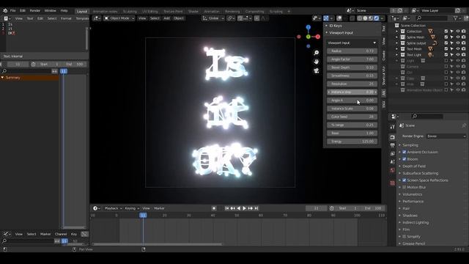
Task: Jump to the first frame
Action: pos(226,208)
